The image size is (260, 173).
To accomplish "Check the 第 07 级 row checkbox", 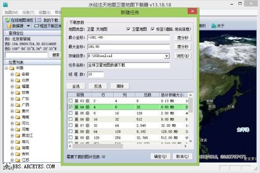I will (x=71, y=125).
